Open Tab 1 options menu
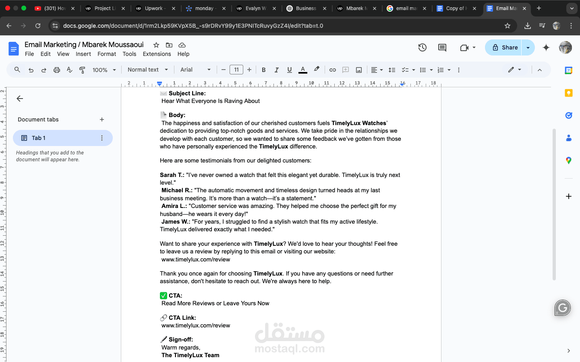580x362 pixels. [102, 138]
